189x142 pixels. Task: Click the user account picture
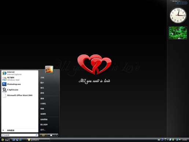coord(49,69)
